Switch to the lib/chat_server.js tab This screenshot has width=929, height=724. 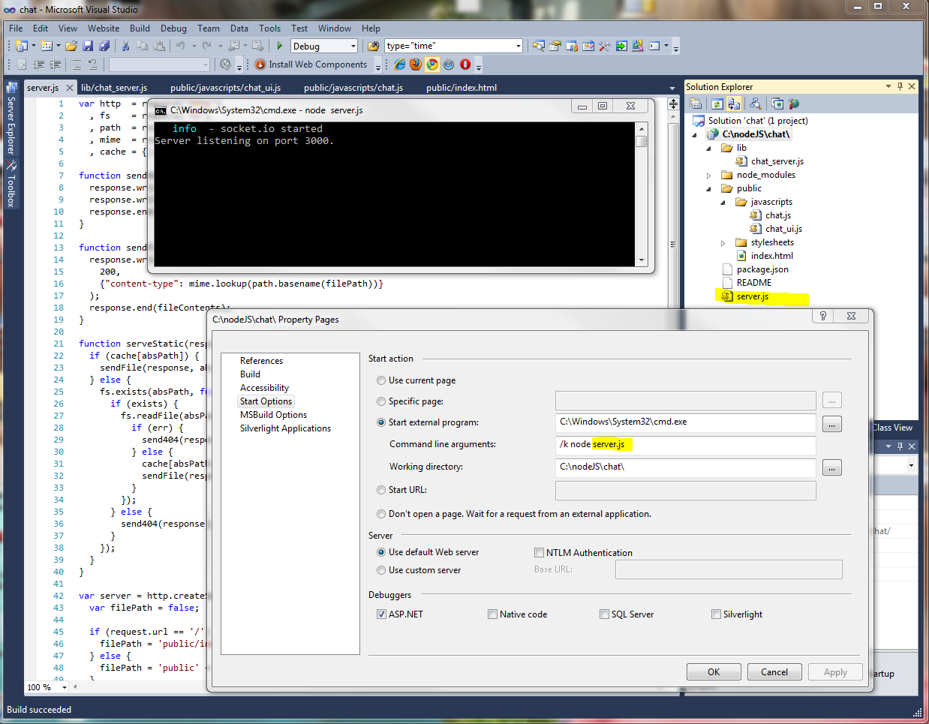pos(114,88)
